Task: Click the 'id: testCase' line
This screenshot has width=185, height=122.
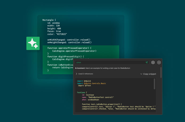Action: pos(88,95)
